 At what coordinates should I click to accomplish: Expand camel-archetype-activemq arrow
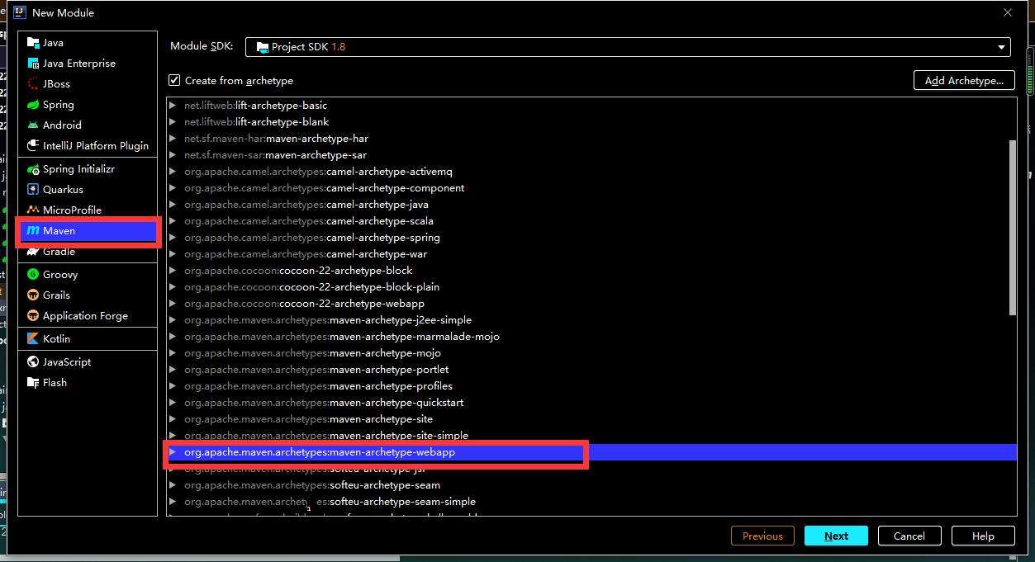tap(173, 172)
